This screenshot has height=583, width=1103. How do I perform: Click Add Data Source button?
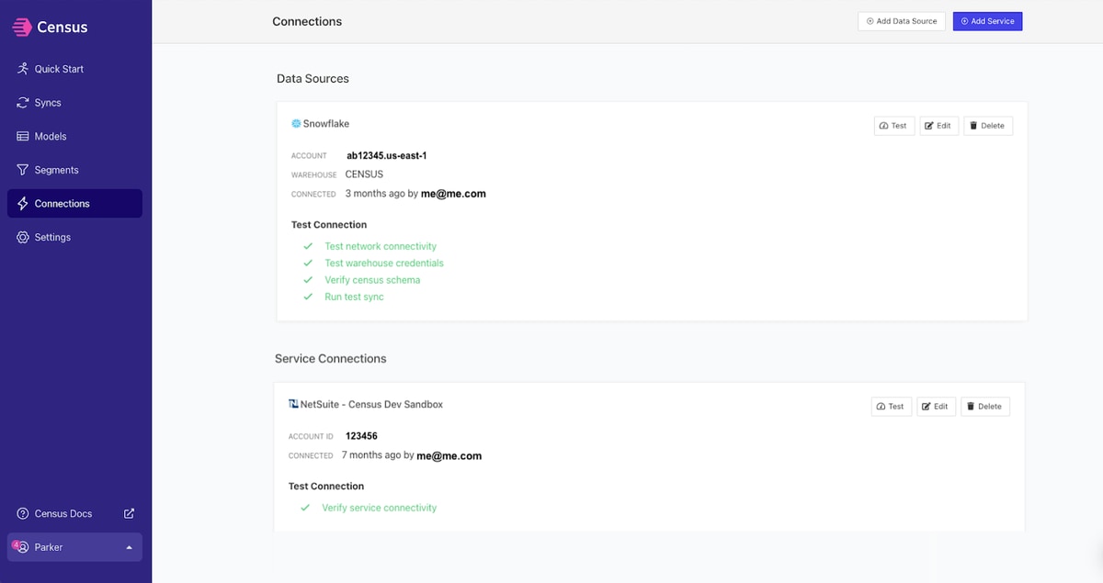pos(902,21)
